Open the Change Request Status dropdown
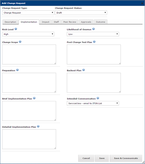The width and height of the screenshot is (145, 164). [x=81, y=13]
